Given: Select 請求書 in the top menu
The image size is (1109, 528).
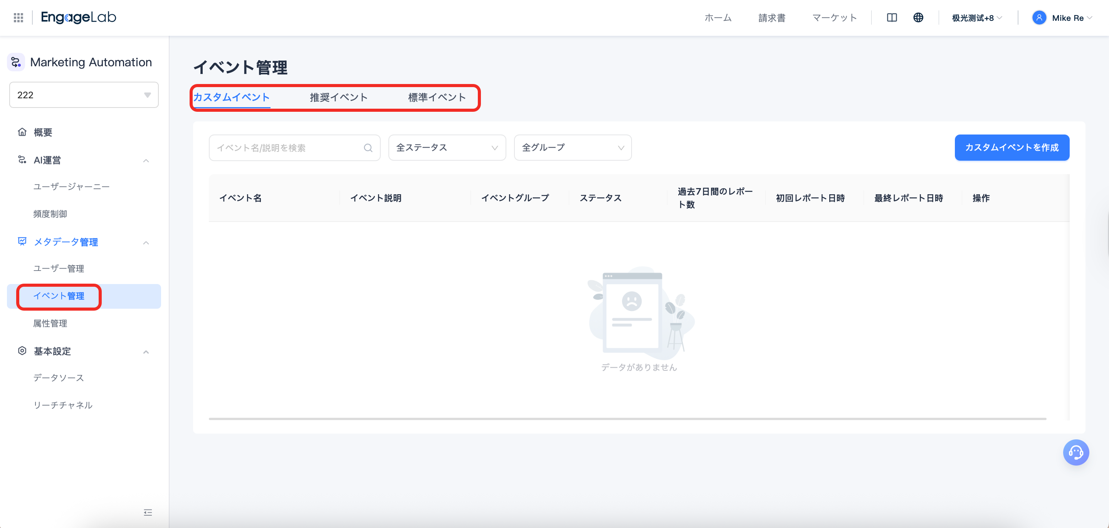Looking at the screenshot, I should coord(771,18).
